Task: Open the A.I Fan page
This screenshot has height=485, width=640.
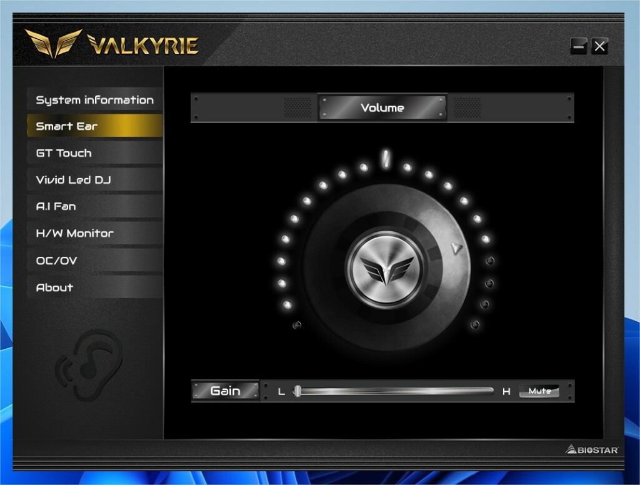Action: pyautogui.click(x=95, y=206)
